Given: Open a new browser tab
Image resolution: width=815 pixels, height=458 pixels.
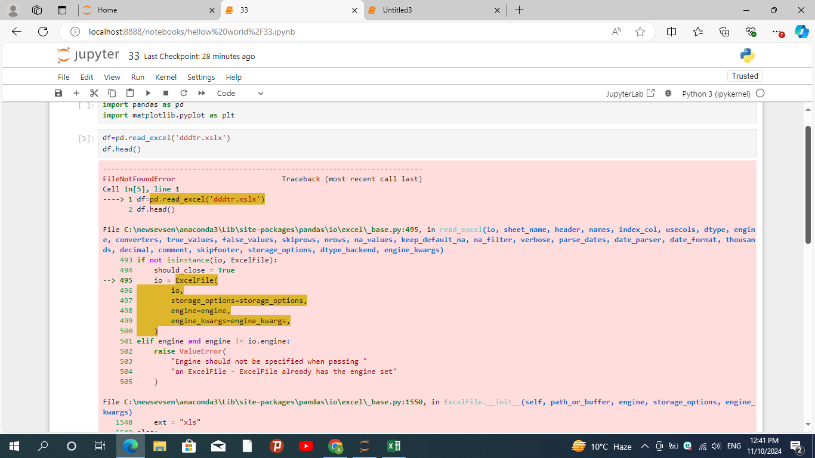Looking at the screenshot, I should (x=519, y=10).
